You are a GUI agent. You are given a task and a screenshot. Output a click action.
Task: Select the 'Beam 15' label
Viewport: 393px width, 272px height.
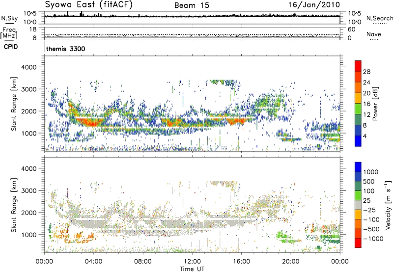(x=192, y=5)
